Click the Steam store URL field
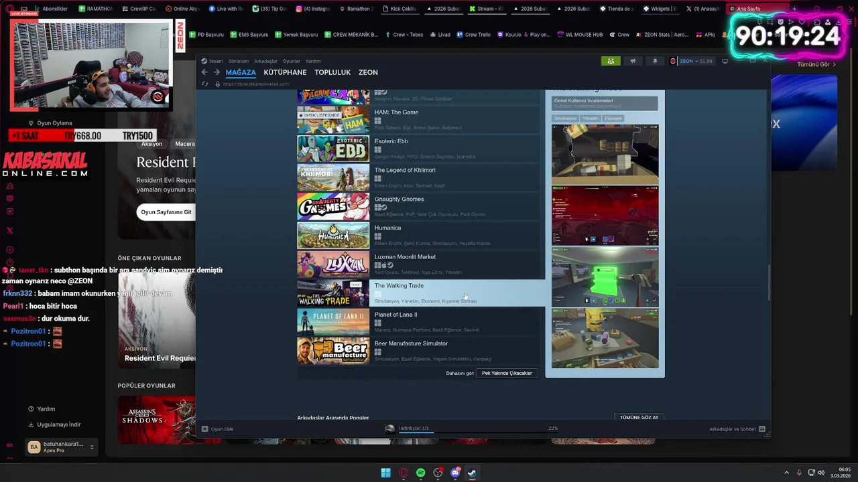 point(255,84)
